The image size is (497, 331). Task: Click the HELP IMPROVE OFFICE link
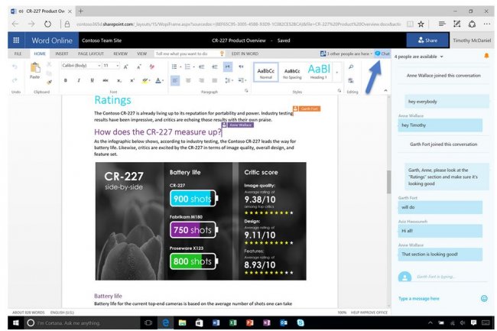tap(369, 313)
